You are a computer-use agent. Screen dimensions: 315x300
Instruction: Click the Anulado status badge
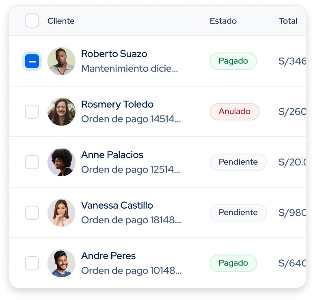[235, 112]
